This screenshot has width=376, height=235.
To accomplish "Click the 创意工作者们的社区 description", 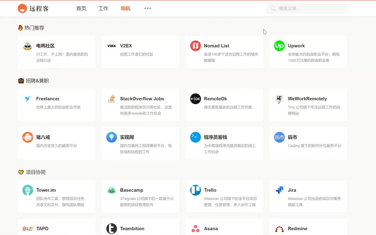I will pos(137,54).
